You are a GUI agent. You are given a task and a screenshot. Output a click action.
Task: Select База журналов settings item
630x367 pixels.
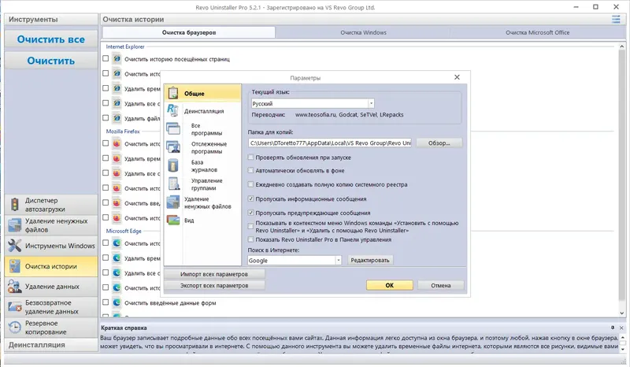(x=204, y=166)
